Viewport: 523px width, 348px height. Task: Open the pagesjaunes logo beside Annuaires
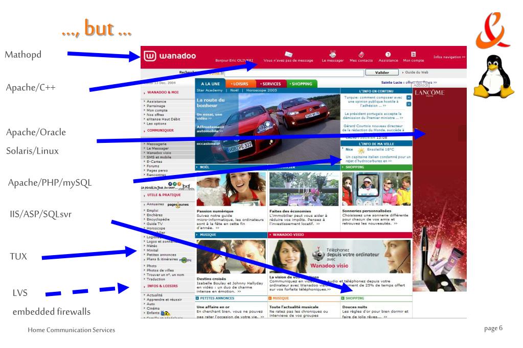tap(178, 205)
